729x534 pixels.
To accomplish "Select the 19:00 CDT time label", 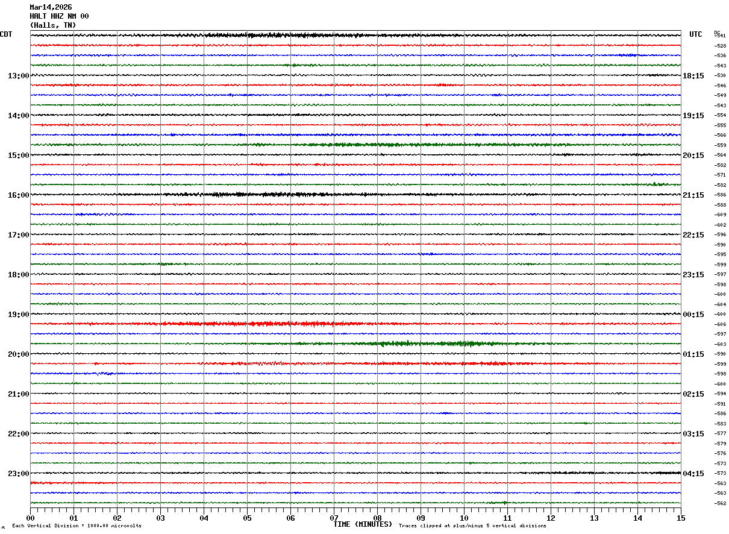I will point(18,315).
